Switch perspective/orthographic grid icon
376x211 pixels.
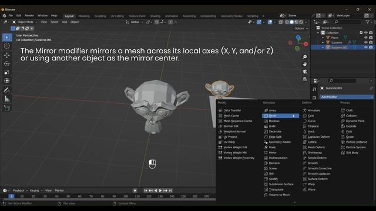pos(304,79)
